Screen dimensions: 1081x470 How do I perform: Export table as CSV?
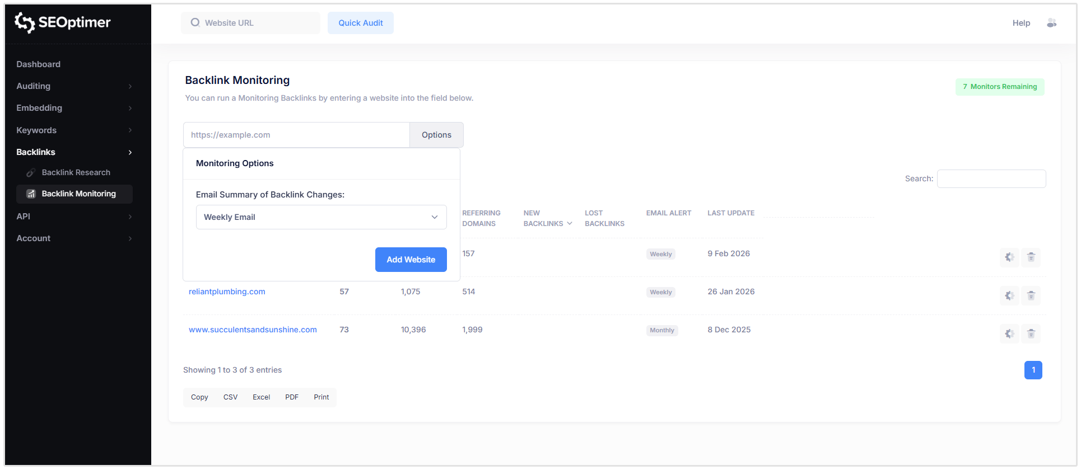pos(230,397)
